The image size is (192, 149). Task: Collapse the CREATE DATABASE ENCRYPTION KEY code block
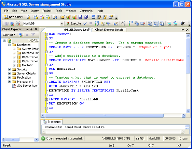tap(46, 82)
